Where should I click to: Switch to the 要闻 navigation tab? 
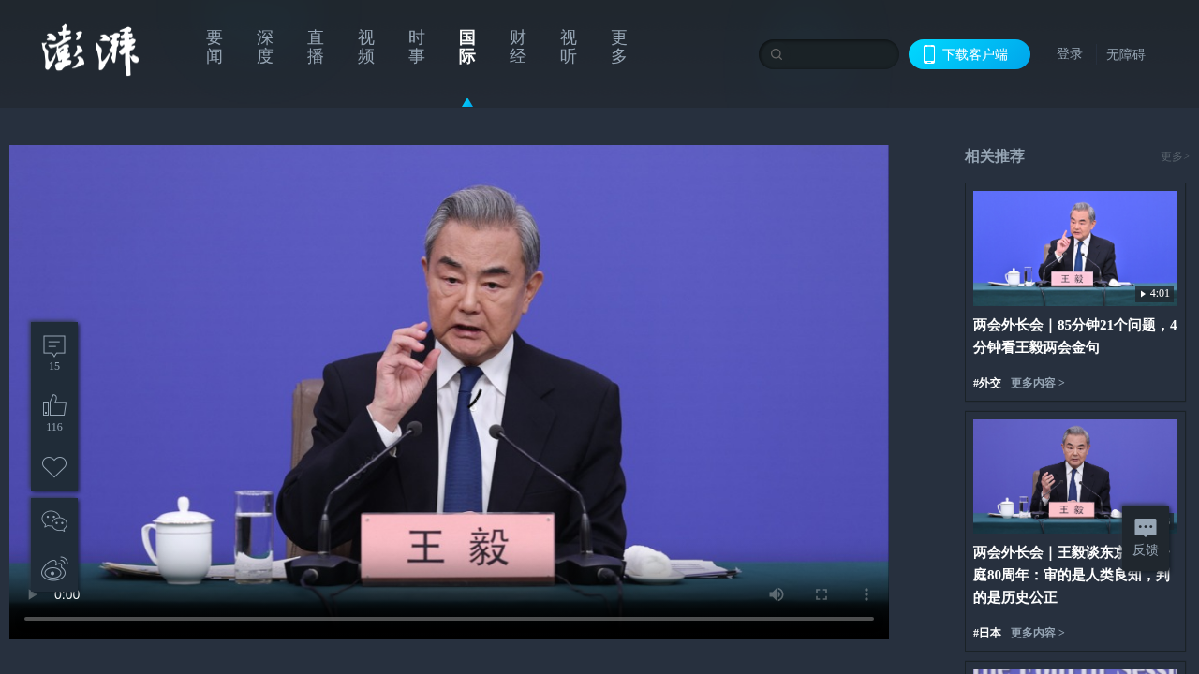tap(214, 47)
